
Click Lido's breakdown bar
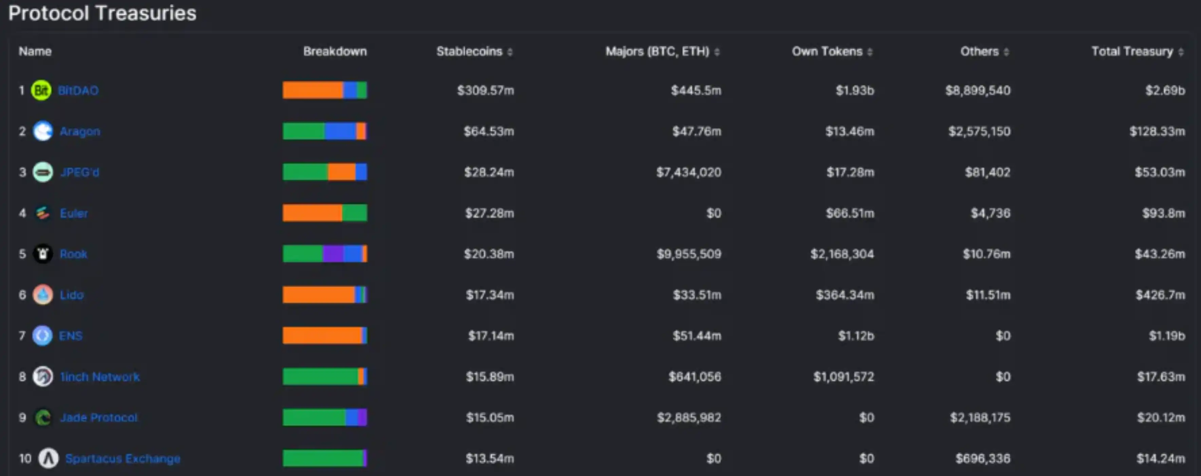pos(325,295)
